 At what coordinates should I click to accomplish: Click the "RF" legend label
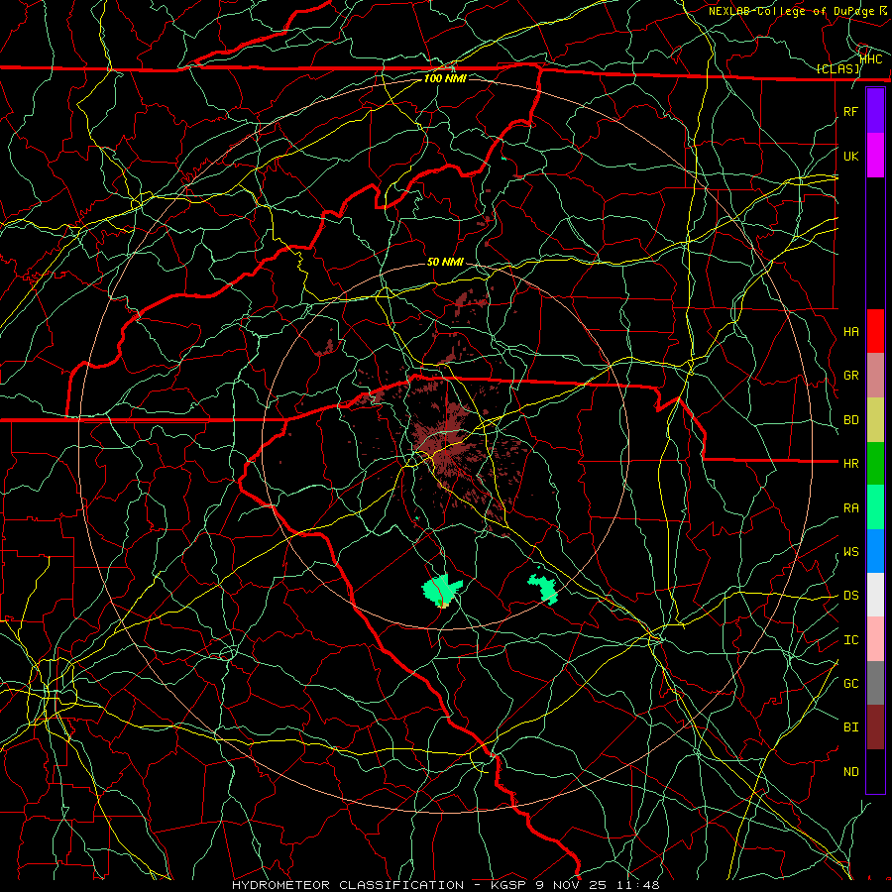[850, 111]
